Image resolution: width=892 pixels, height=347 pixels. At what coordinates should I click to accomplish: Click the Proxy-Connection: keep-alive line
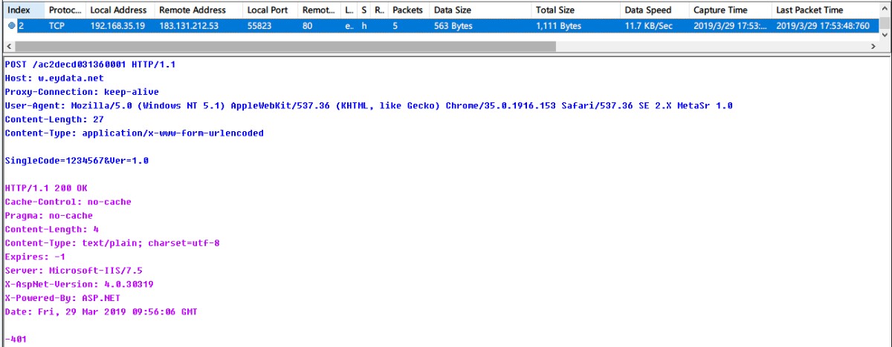click(x=82, y=92)
